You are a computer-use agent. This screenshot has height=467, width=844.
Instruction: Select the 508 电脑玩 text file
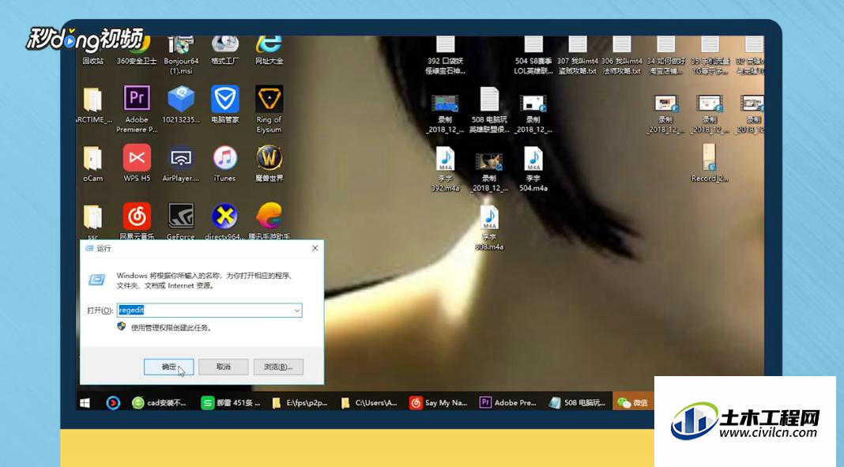[488, 110]
